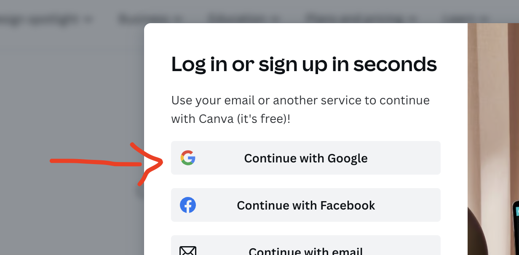
Task: Click the Google G logo icon
Action: 188,158
